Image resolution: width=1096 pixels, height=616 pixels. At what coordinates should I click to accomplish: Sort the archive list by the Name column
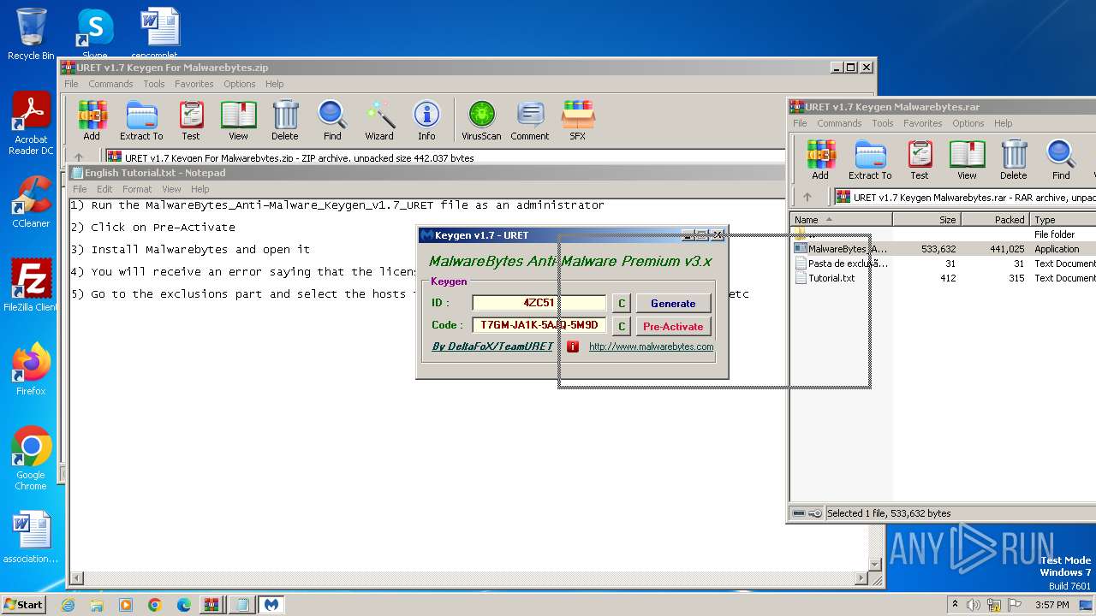click(841, 220)
